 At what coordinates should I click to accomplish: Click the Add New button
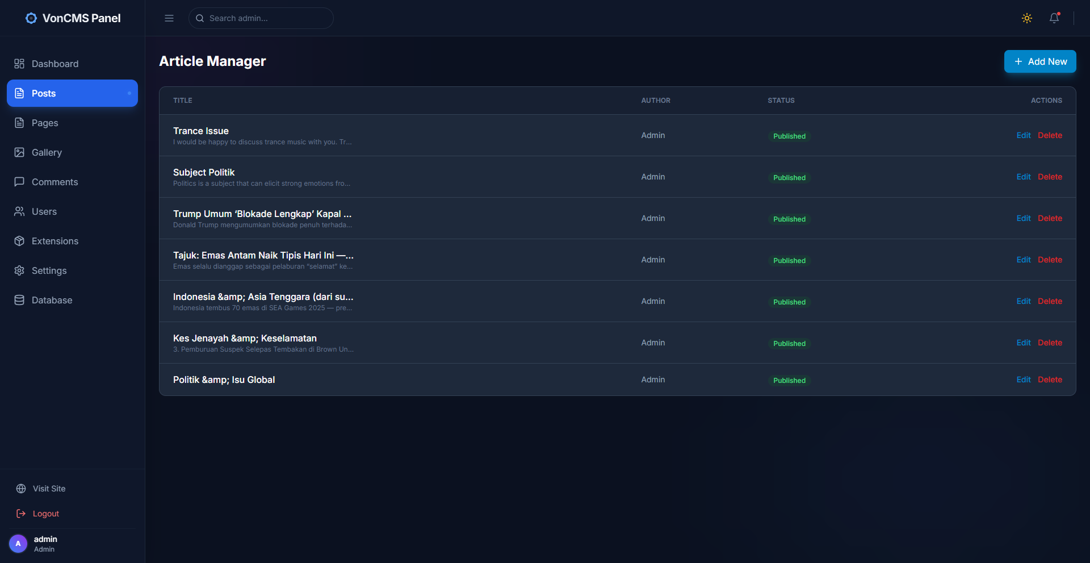coord(1040,61)
